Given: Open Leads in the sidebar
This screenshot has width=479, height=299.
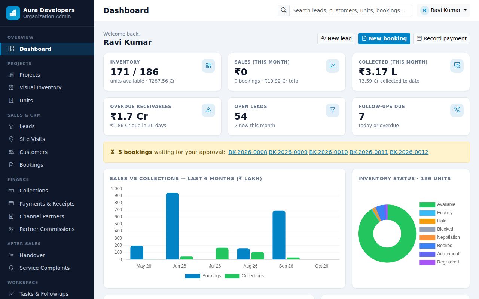Looking at the screenshot, I should point(47,126).
